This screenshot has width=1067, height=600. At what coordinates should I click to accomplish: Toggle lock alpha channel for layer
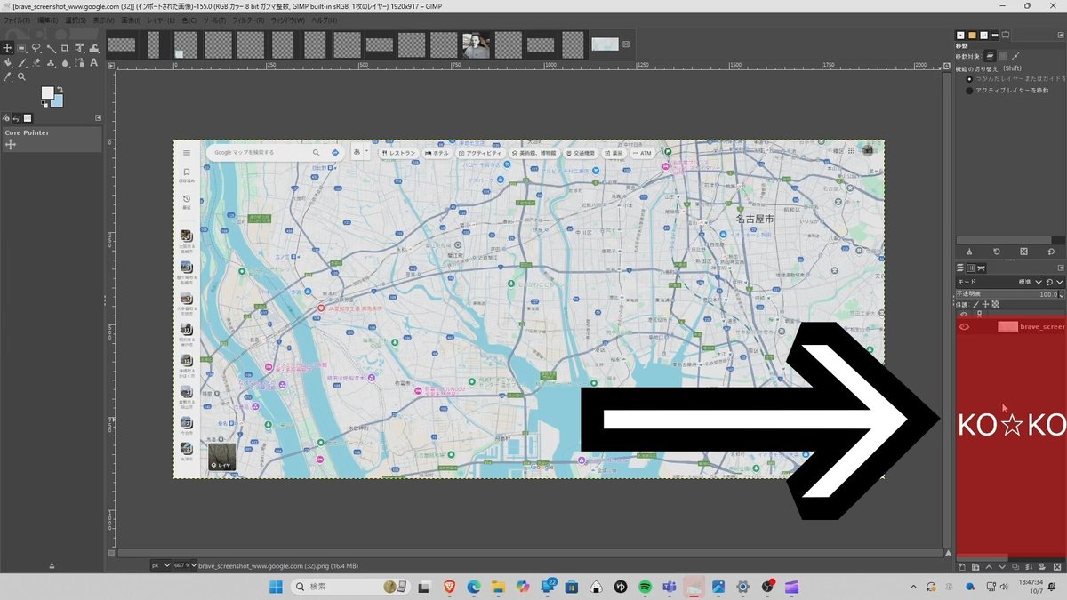996,304
